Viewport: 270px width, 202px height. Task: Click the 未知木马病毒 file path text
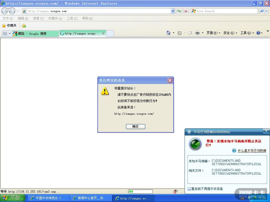pyautogui.click(x=237, y=162)
